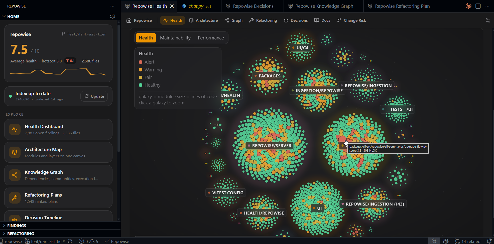This screenshot has width=494, height=244.
Task: Select the Health color mode
Action: (146, 38)
